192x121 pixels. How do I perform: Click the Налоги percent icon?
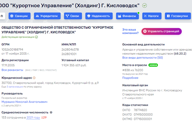pyautogui.click(x=145, y=16)
